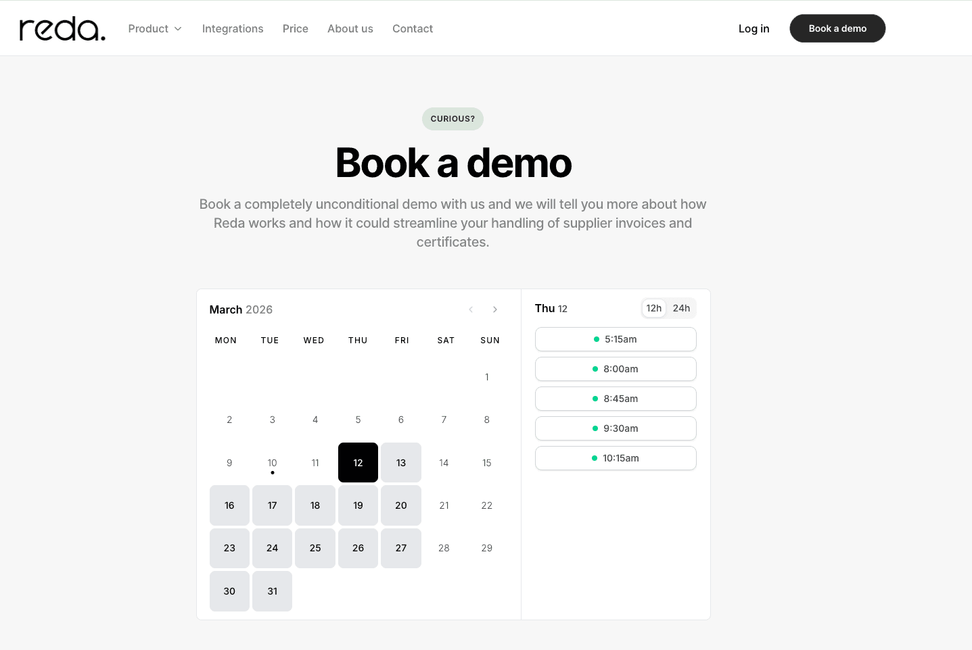Open the Contact page
972x650 pixels.
tap(413, 28)
